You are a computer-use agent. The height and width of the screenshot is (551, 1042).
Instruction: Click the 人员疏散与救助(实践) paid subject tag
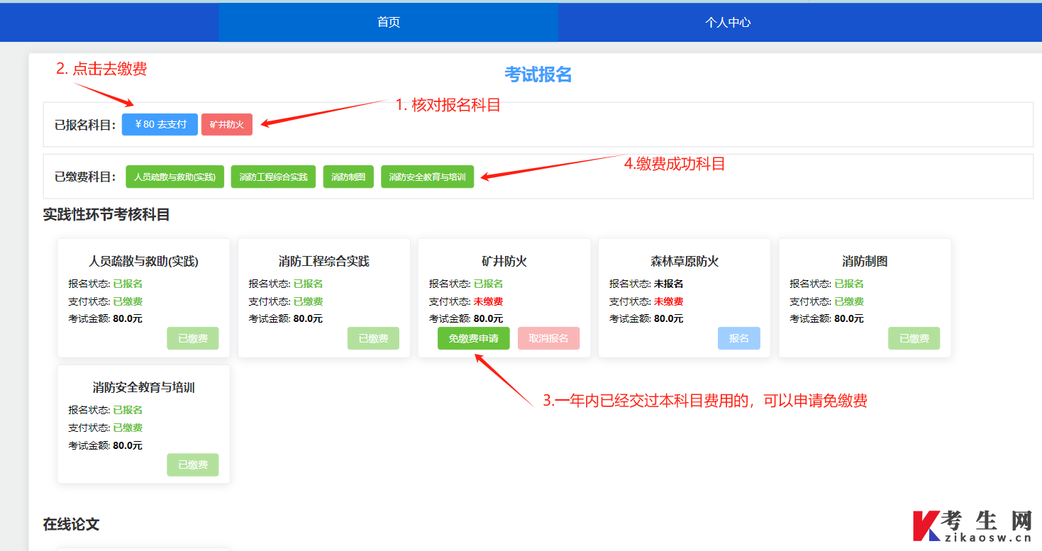(x=175, y=177)
